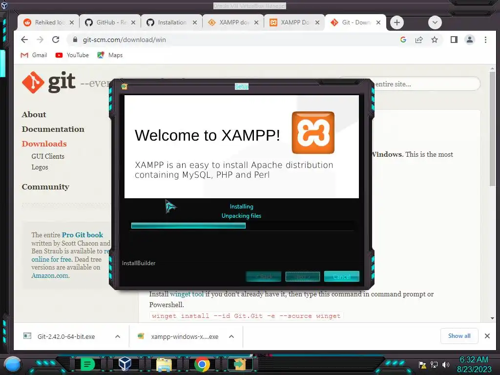Open the Amazon.com link
The image size is (500, 375).
(50, 275)
